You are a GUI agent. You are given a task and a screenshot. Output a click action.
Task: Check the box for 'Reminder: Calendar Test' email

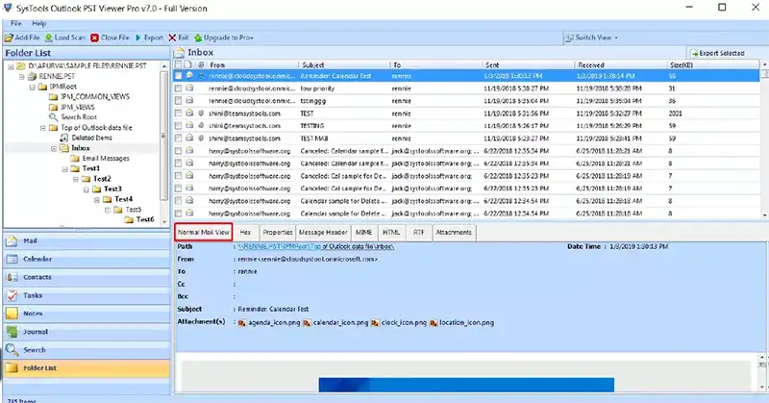178,76
